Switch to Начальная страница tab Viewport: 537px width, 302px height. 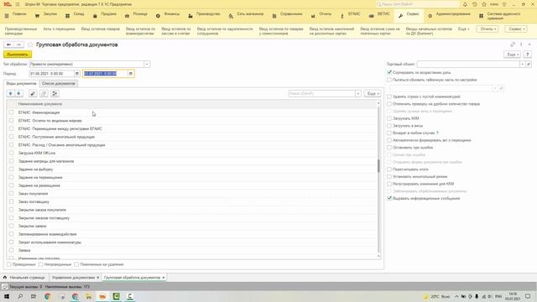(24, 278)
